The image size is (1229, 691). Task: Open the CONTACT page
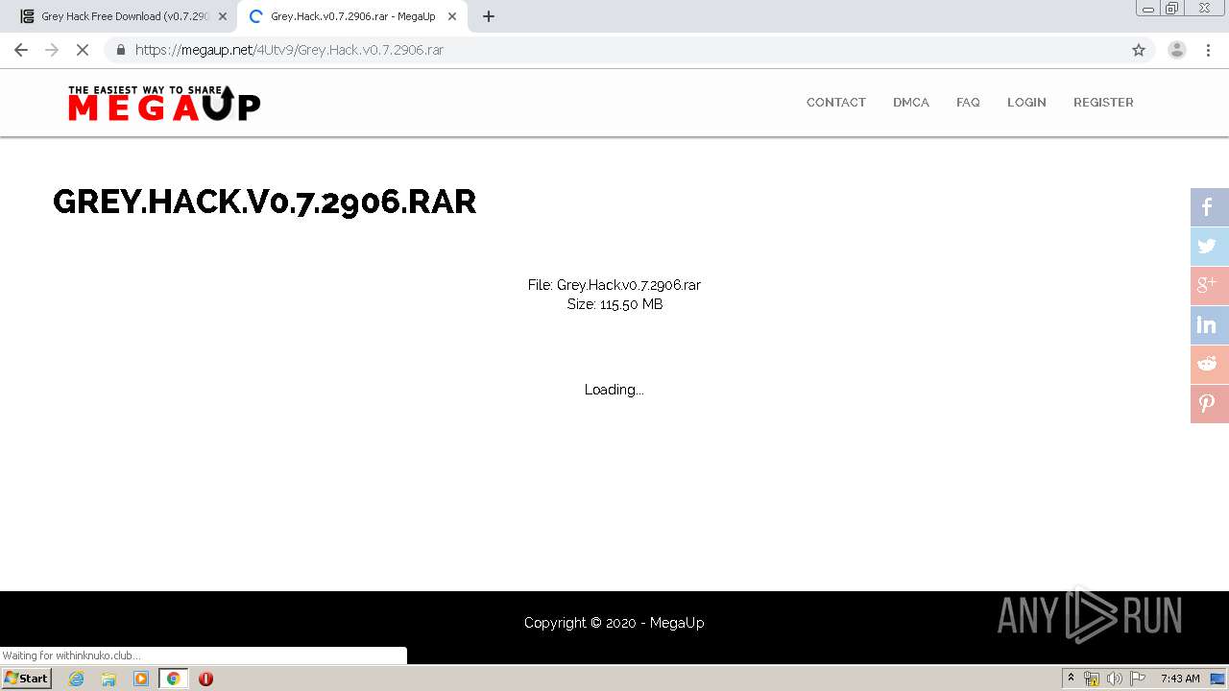click(x=836, y=103)
